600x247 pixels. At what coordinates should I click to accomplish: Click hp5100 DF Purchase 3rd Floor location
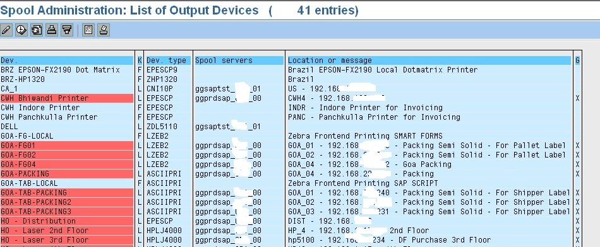pos(389,239)
